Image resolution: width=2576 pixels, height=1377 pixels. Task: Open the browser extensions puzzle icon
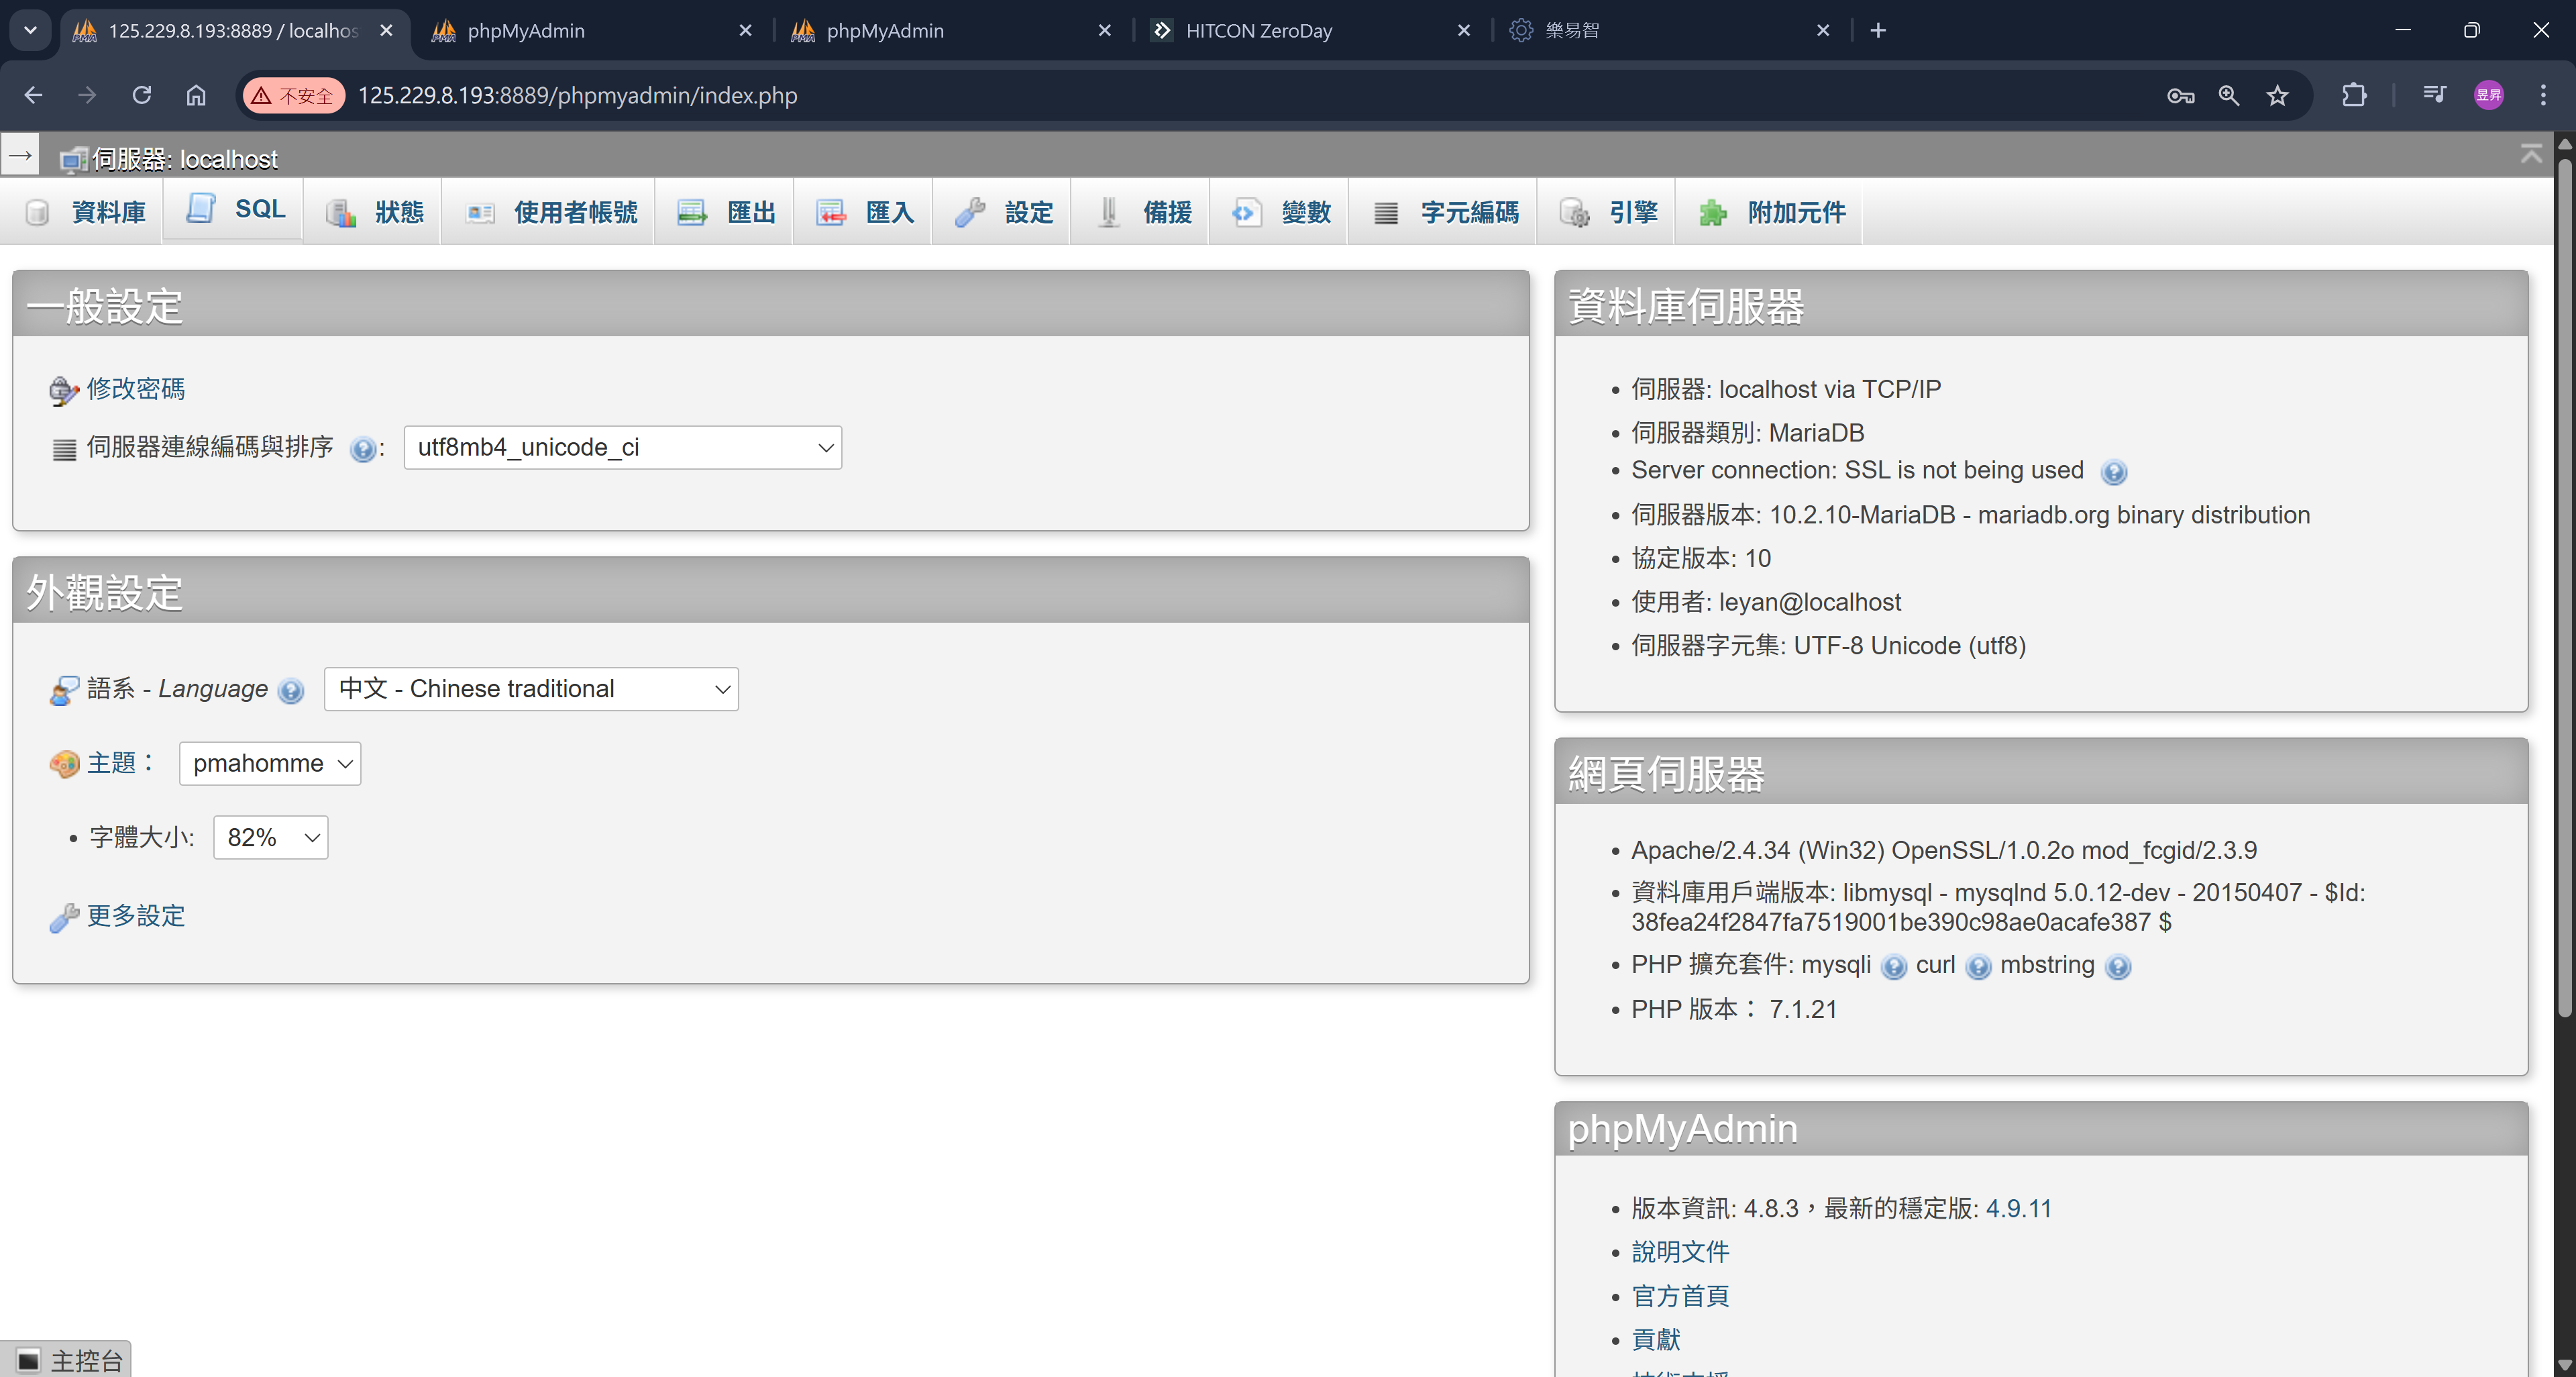coord(2354,95)
